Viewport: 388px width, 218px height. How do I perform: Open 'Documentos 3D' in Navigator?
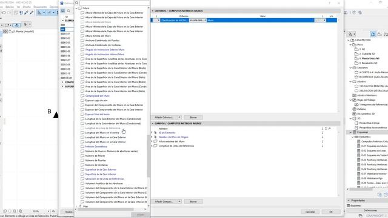point(366,114)
